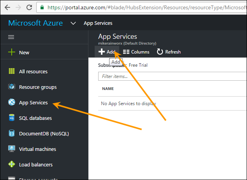The width and height of the screenshot is (247, 180).
Task: Click 'No App Services to display' message
Action: (129, 104)
